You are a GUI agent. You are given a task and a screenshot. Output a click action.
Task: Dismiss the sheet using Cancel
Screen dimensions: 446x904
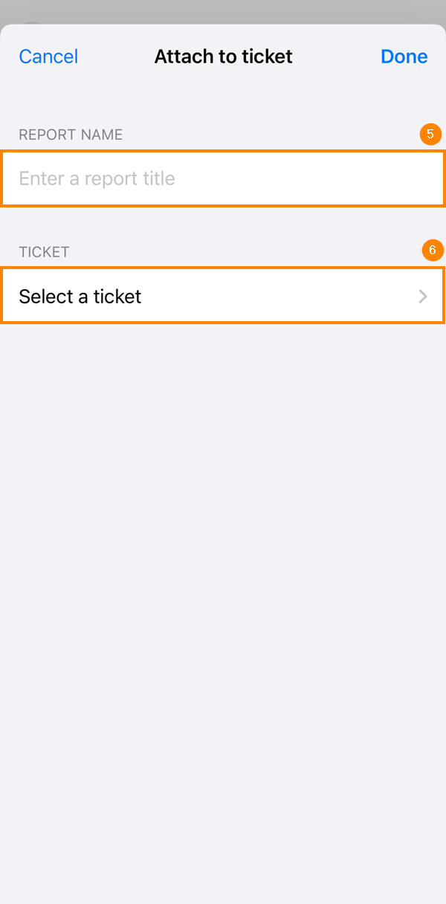[48, 56]
